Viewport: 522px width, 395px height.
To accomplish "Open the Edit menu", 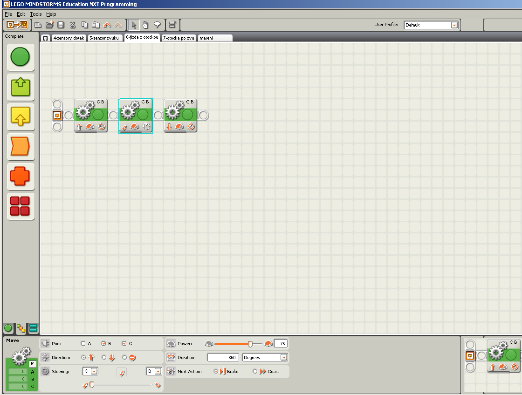I will (x=21, y=14).
